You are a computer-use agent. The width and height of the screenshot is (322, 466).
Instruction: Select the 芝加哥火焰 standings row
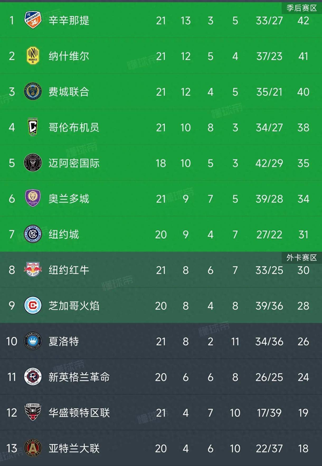tap(161, 306)
